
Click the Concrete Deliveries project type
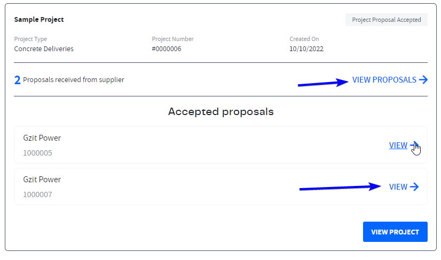coord(44,48)
